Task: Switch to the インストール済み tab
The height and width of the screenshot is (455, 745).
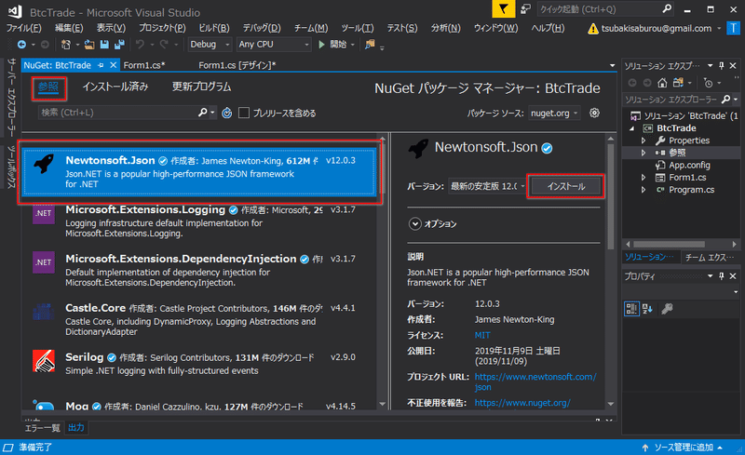Action: 115,87
